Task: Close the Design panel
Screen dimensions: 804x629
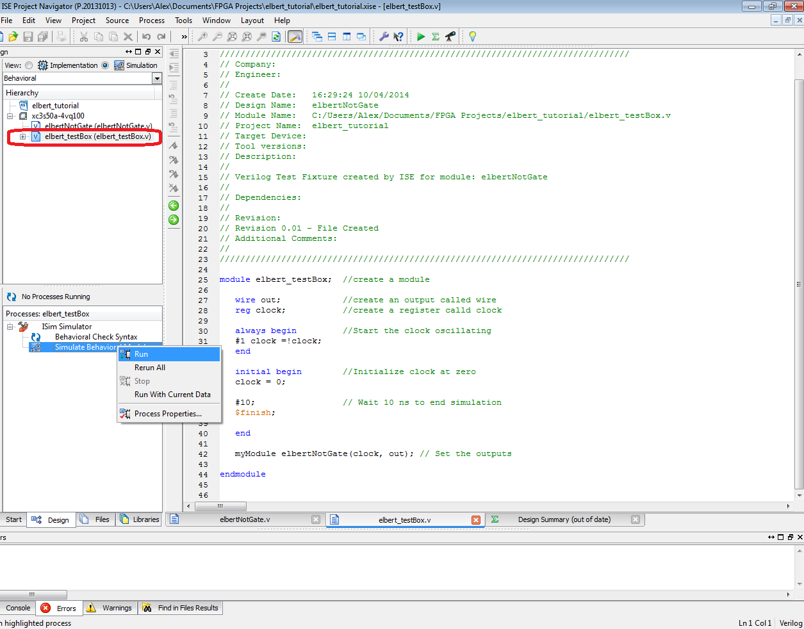Action: (158, 51)
